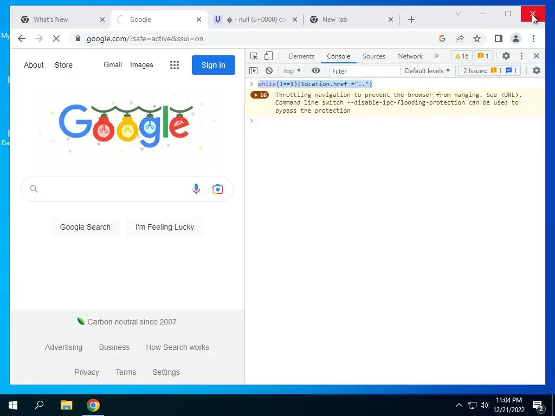Open the 2 Issues button
This screenshot has width=555, height=416.
pos(490,71)
